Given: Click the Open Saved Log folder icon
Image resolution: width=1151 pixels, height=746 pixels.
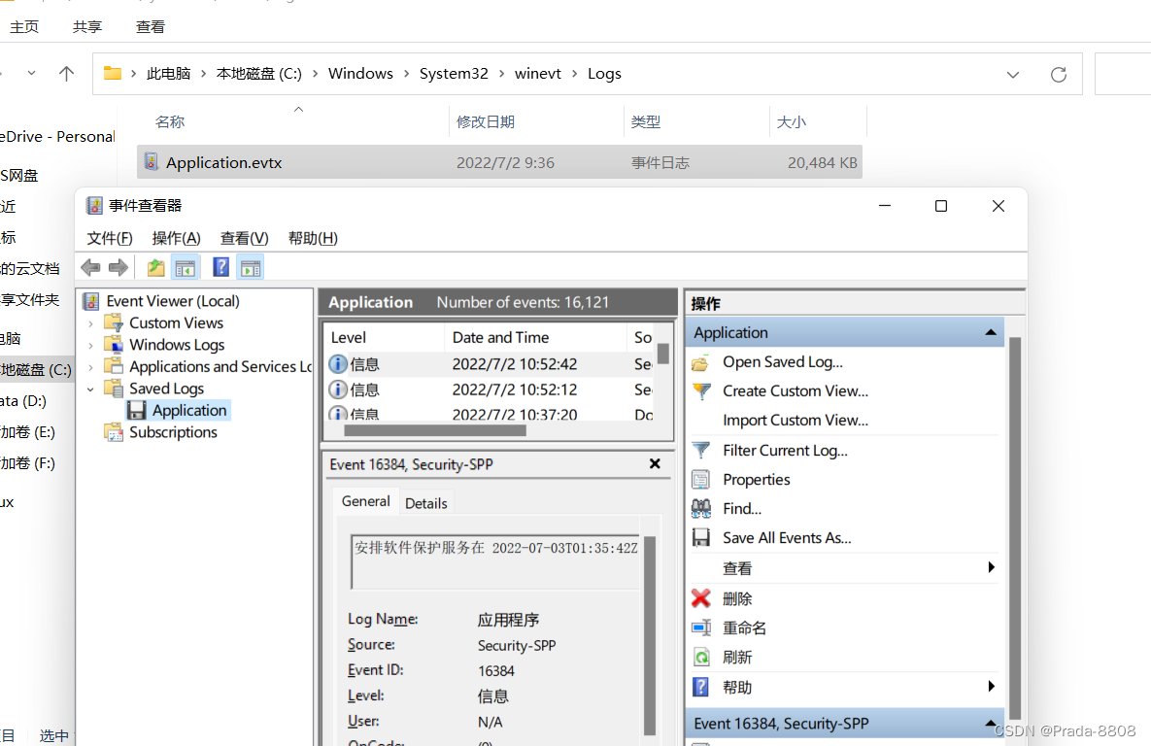Looking at the screenshot, I should pos(700,362).
